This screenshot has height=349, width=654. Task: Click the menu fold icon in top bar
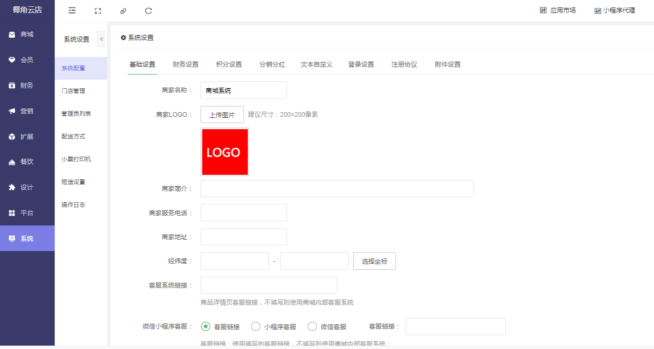pyautogui.click(x=72, y=11)
